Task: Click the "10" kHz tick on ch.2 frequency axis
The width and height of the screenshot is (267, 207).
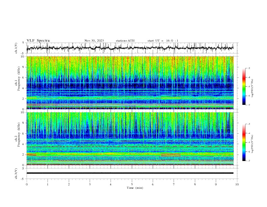Action: (23, 112)
